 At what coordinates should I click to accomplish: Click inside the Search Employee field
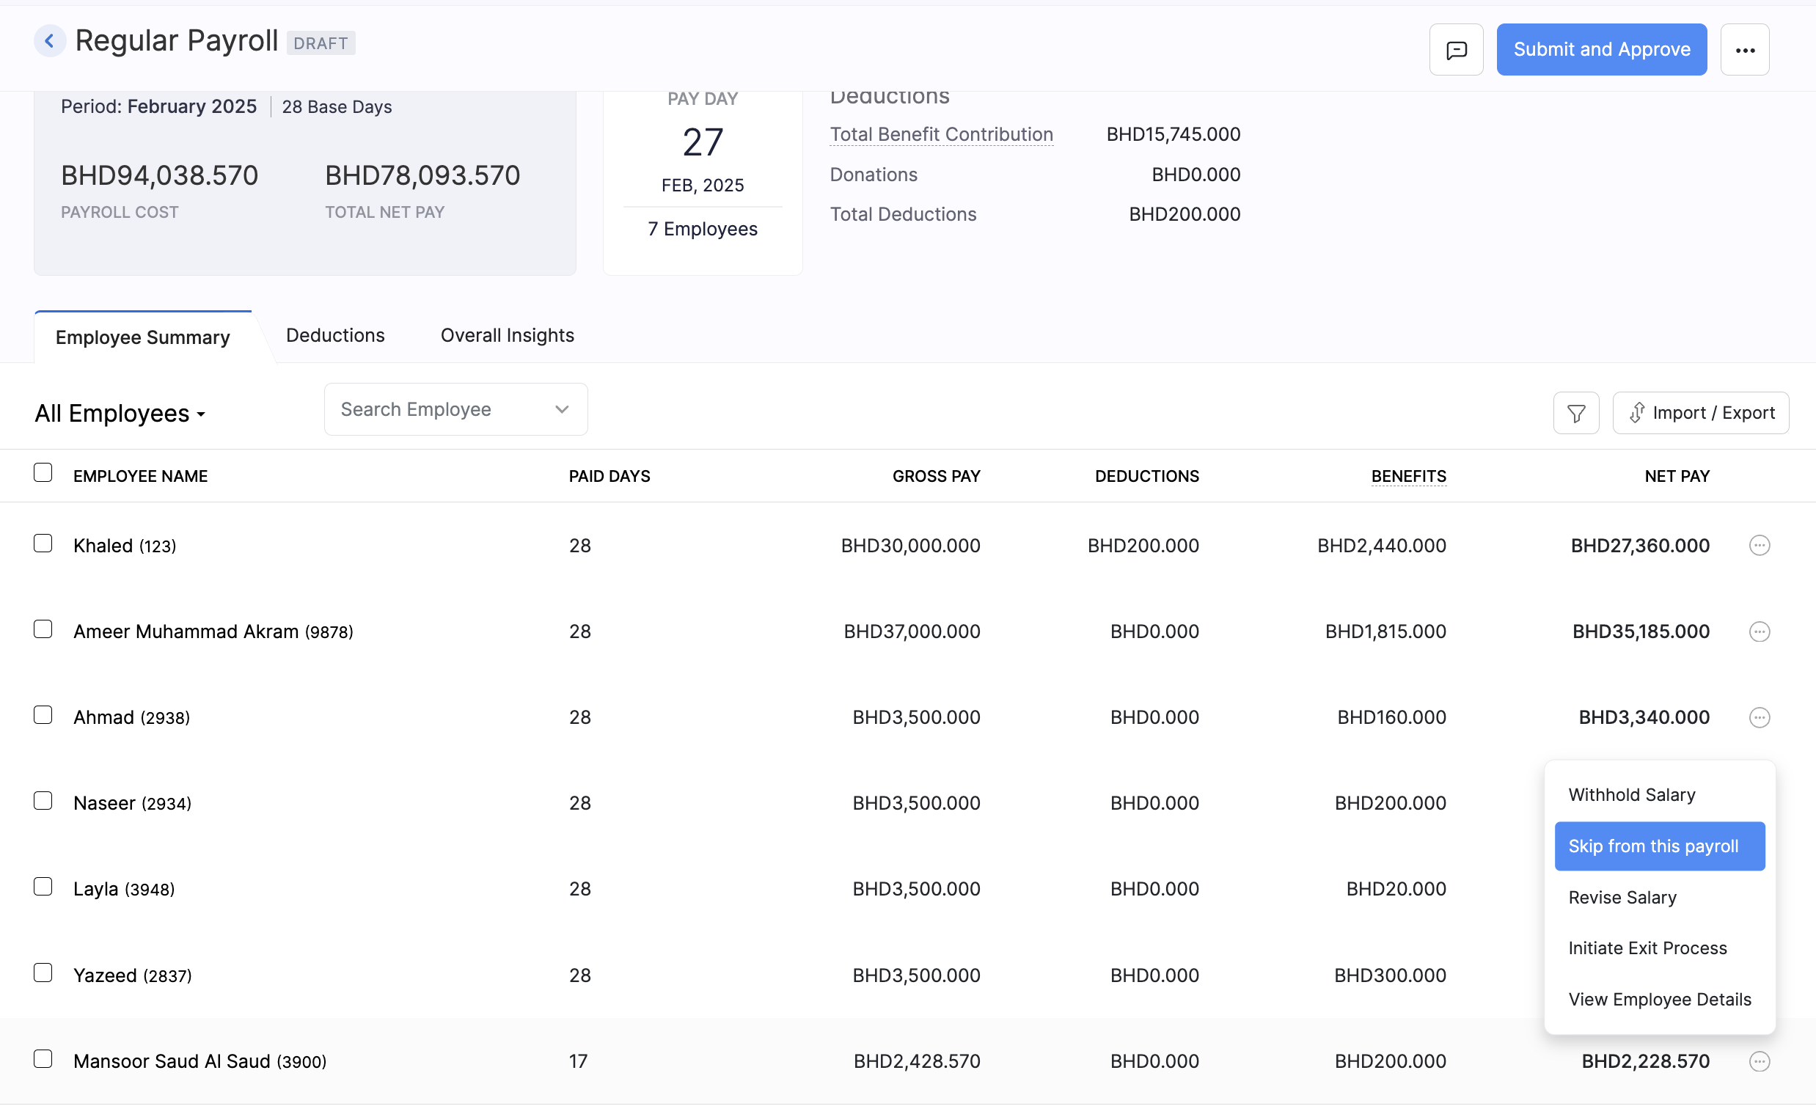(x=428, y=409)
